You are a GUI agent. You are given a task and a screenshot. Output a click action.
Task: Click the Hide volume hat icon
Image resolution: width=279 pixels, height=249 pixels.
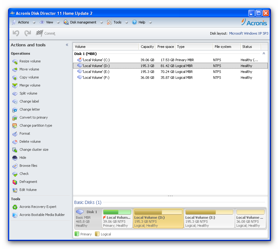point(15,158)
